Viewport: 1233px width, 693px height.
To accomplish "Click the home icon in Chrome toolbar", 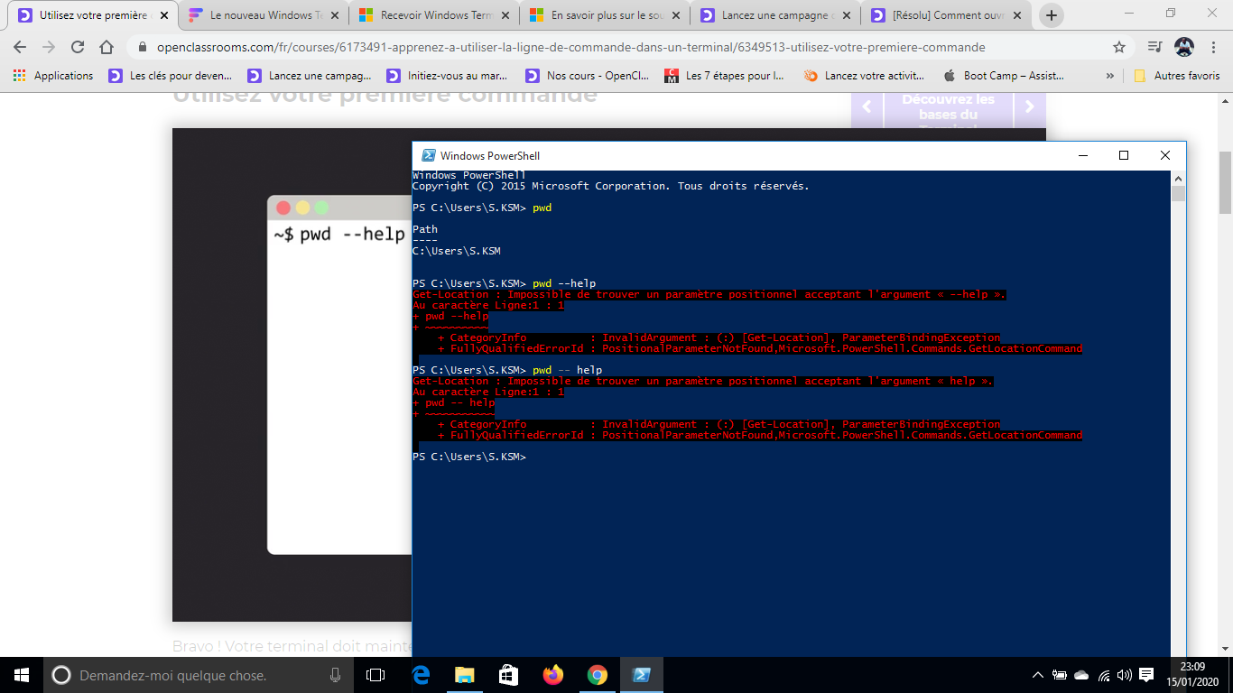I will [x=107, y=47].
